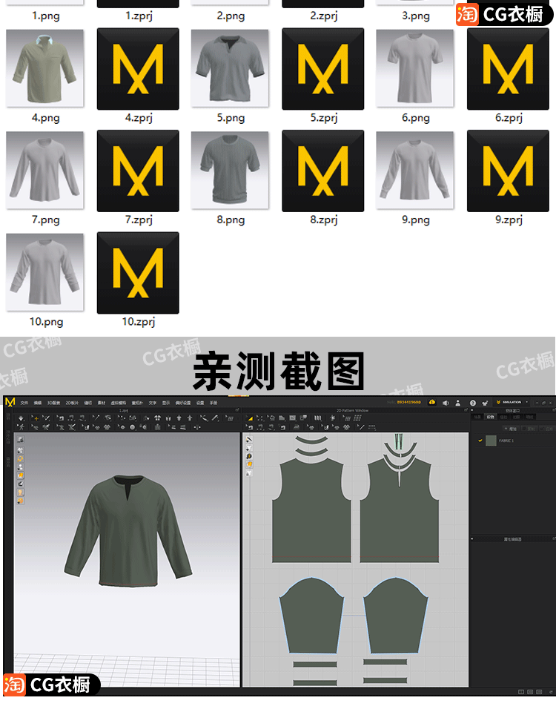Viewport: 556px width, 712px height.
Task: Click the 1.zprj file name label
Action: coord(139,16)
